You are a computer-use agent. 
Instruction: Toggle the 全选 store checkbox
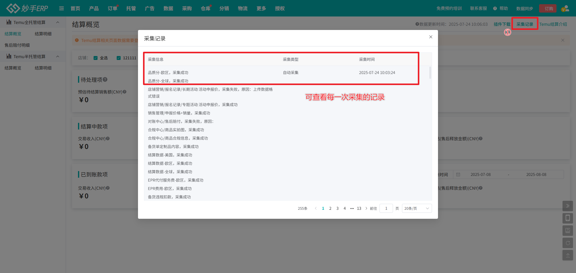[96, 58]
